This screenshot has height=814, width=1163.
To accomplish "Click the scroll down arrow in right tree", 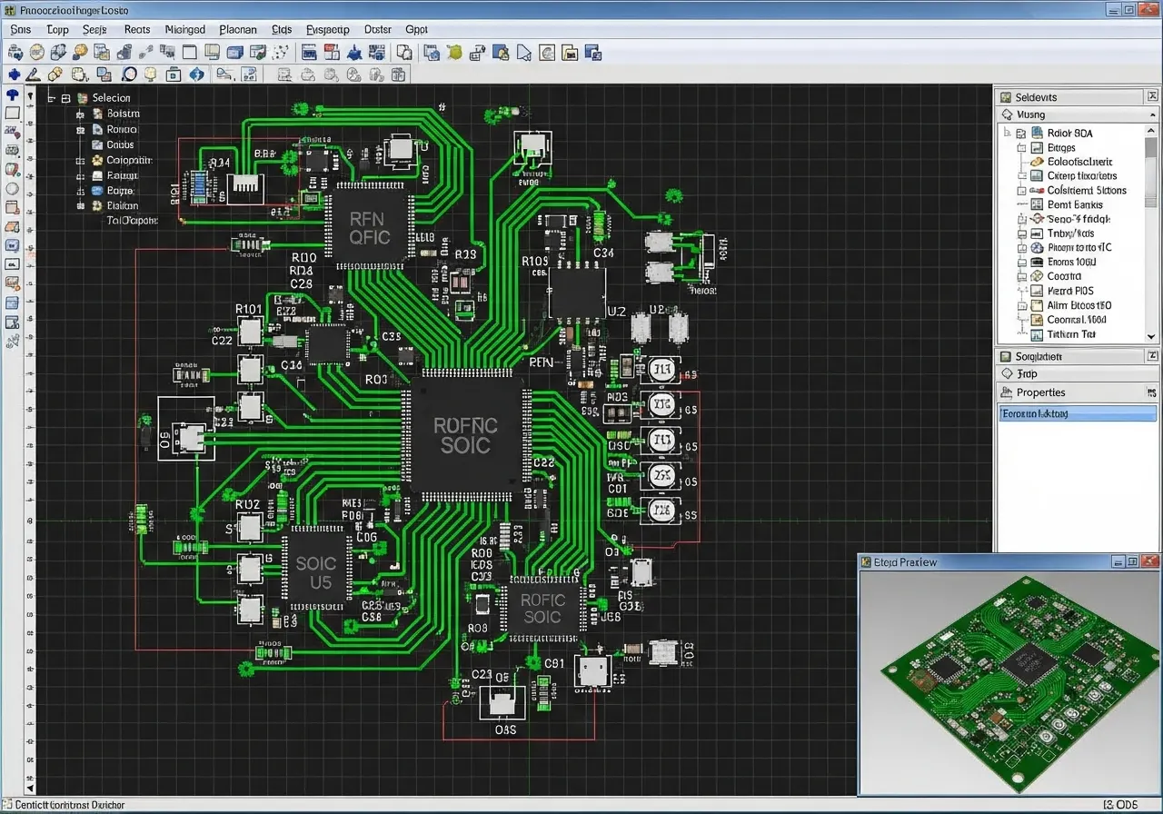I will [x=1151, y=336].
